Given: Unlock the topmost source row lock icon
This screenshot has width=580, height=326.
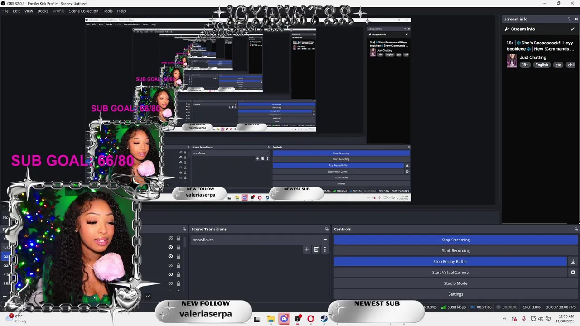Looking at the screenshot, I should click(179, 239).
